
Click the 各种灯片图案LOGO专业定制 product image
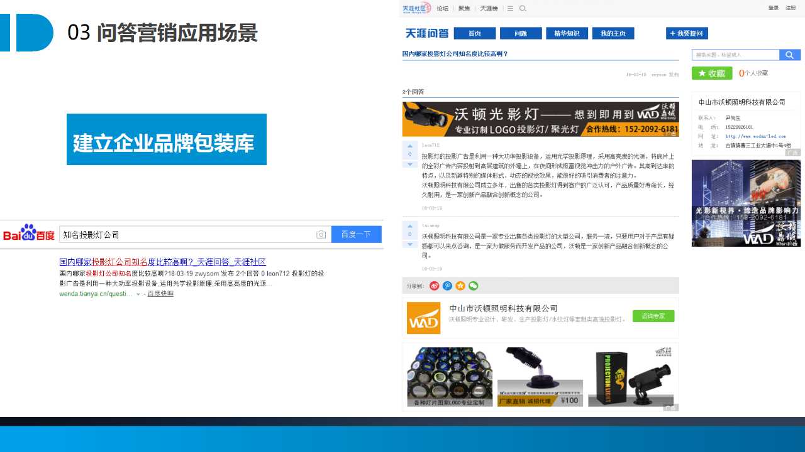tap(450, 377)
